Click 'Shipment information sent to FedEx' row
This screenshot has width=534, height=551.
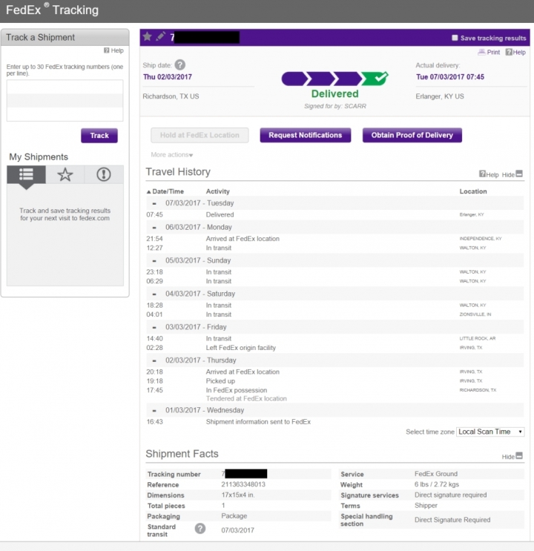click(x=334, y=422)
